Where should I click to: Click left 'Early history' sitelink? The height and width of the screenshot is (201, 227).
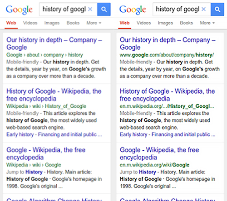(x=20, y=134)
